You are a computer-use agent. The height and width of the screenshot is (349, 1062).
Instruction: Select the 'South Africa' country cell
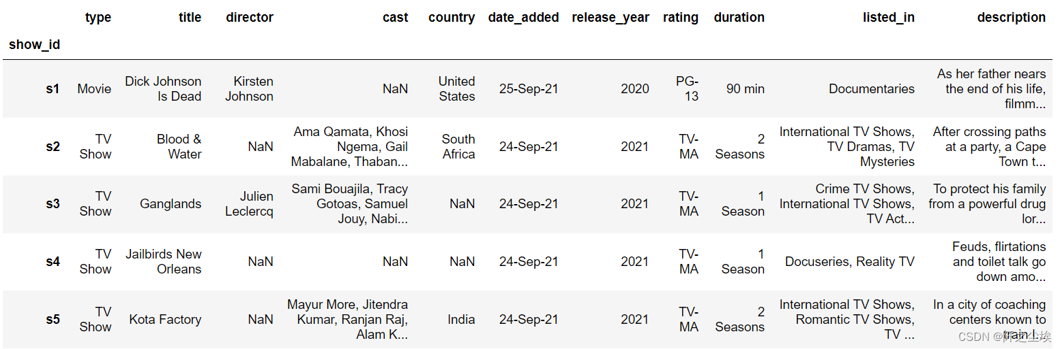pos(458,147)
